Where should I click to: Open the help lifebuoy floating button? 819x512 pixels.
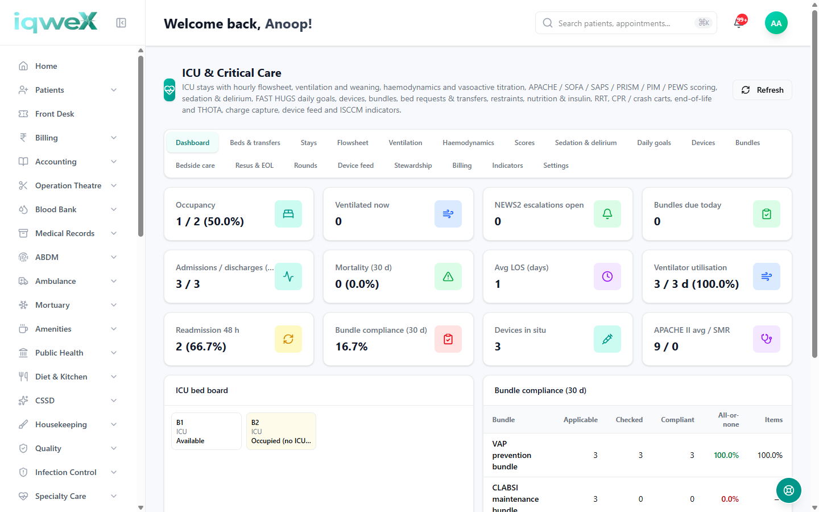pos(789,490)
